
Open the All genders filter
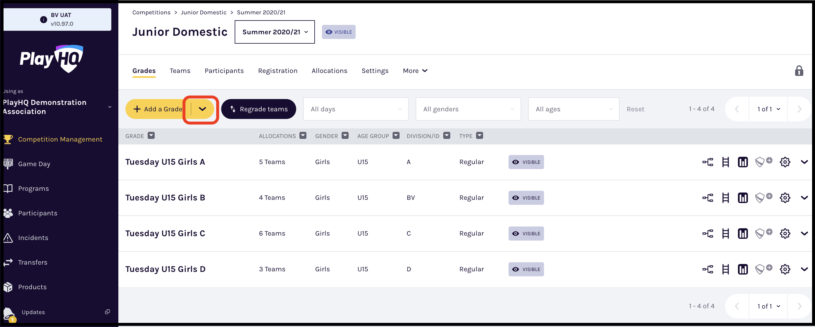coord(468,109)
